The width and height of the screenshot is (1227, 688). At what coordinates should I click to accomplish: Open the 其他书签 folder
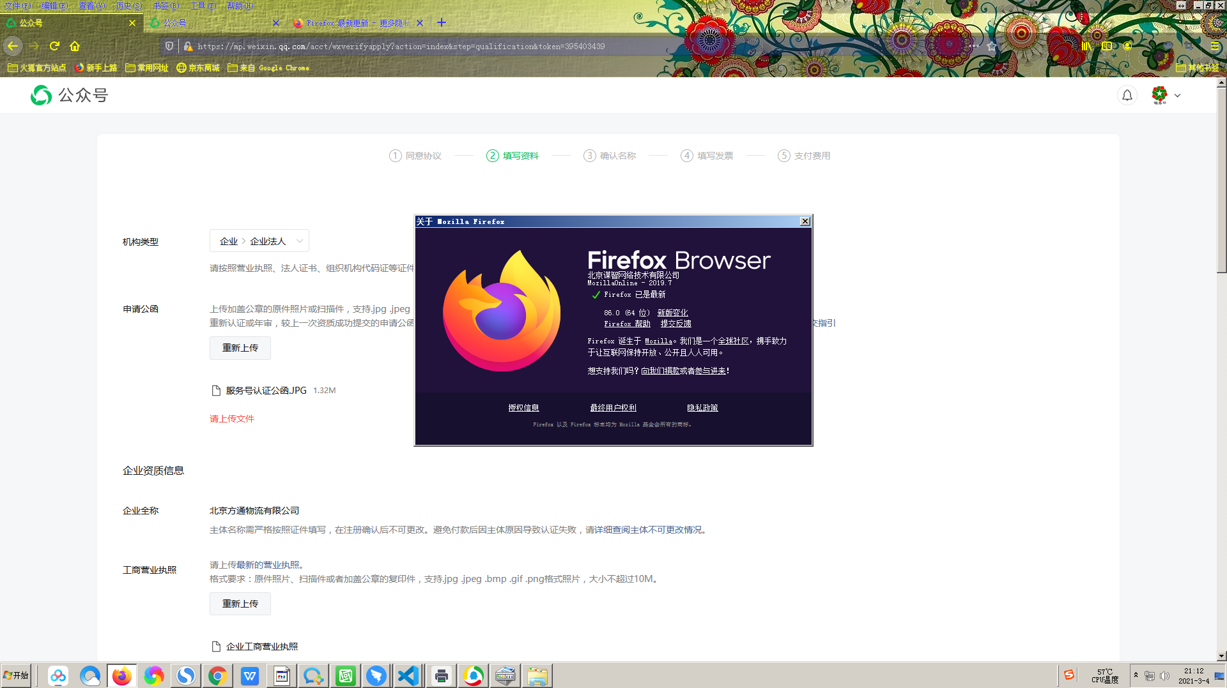[x=1198, y=68]
